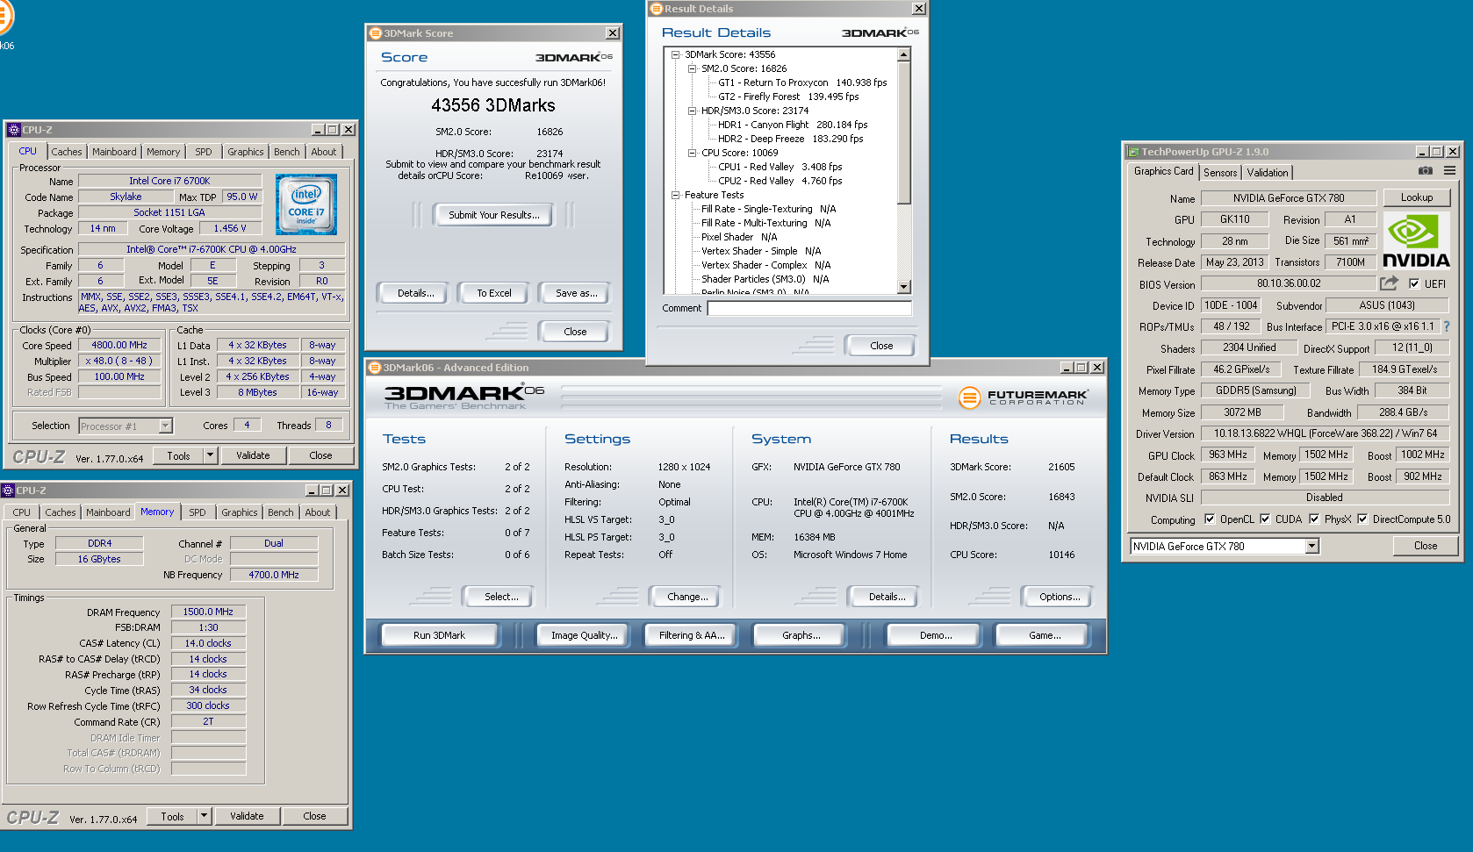Switch to the Mainboard tab in the upper CPU-Z
1473x852 pixels.
coord(114,152)
